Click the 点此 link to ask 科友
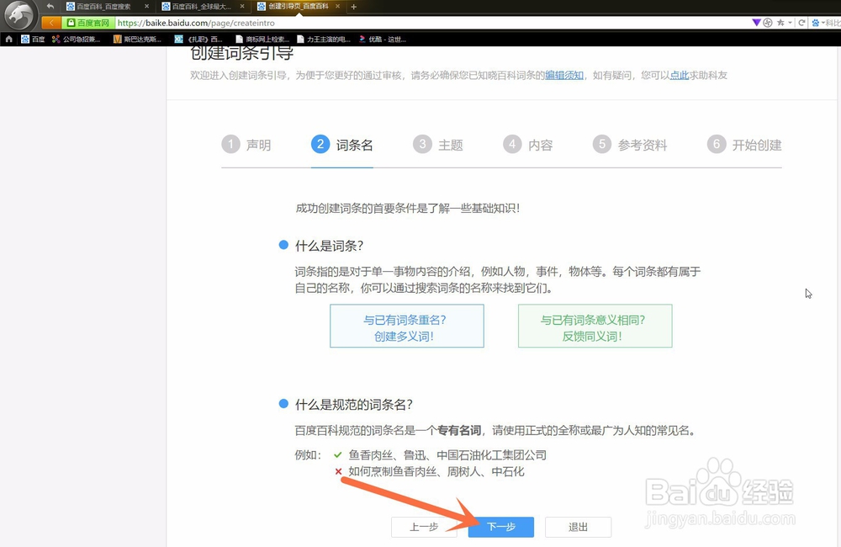841x547 pixels. click(679, 75)
